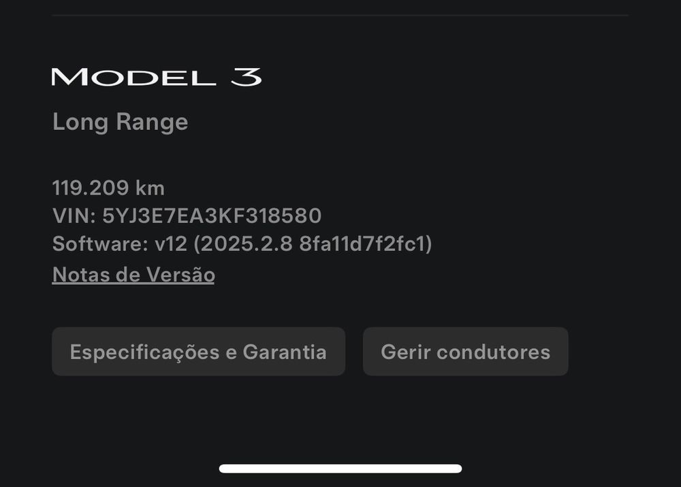Image resolution: width=681 pixels, height=487 pixels.
Task: Click the word "Garantia" on the button
Action: (x=285, y=352)
